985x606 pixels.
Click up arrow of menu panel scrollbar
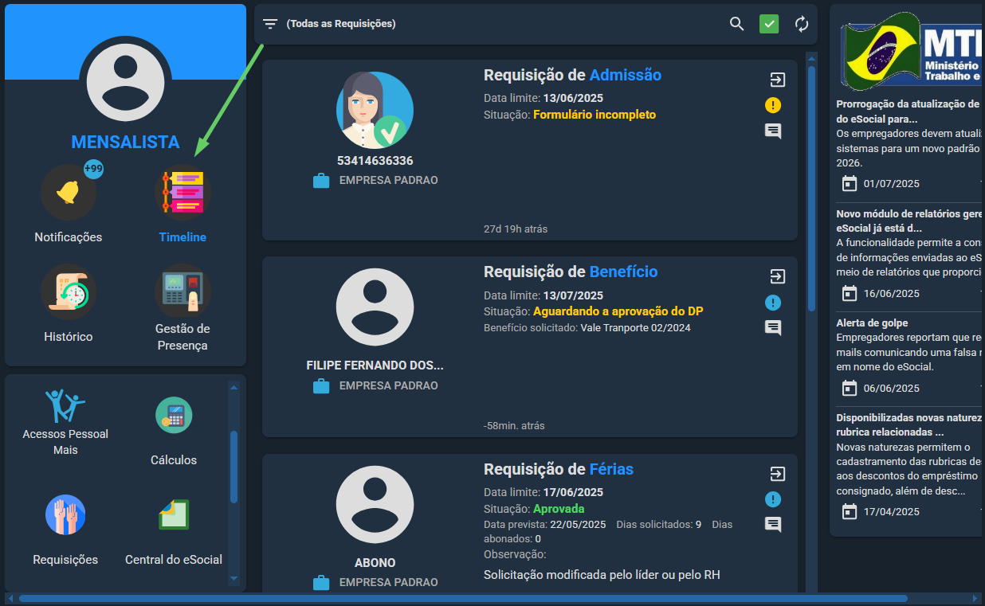[233, 388]
